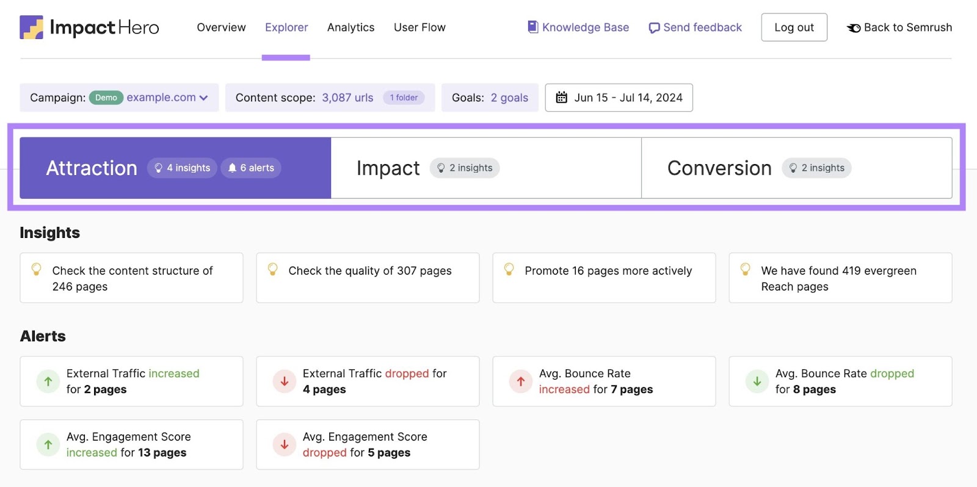Viewport: 977px width, 487px height.
Task: Click green up arrow for External Traffic increased
Action: [48, 381]
